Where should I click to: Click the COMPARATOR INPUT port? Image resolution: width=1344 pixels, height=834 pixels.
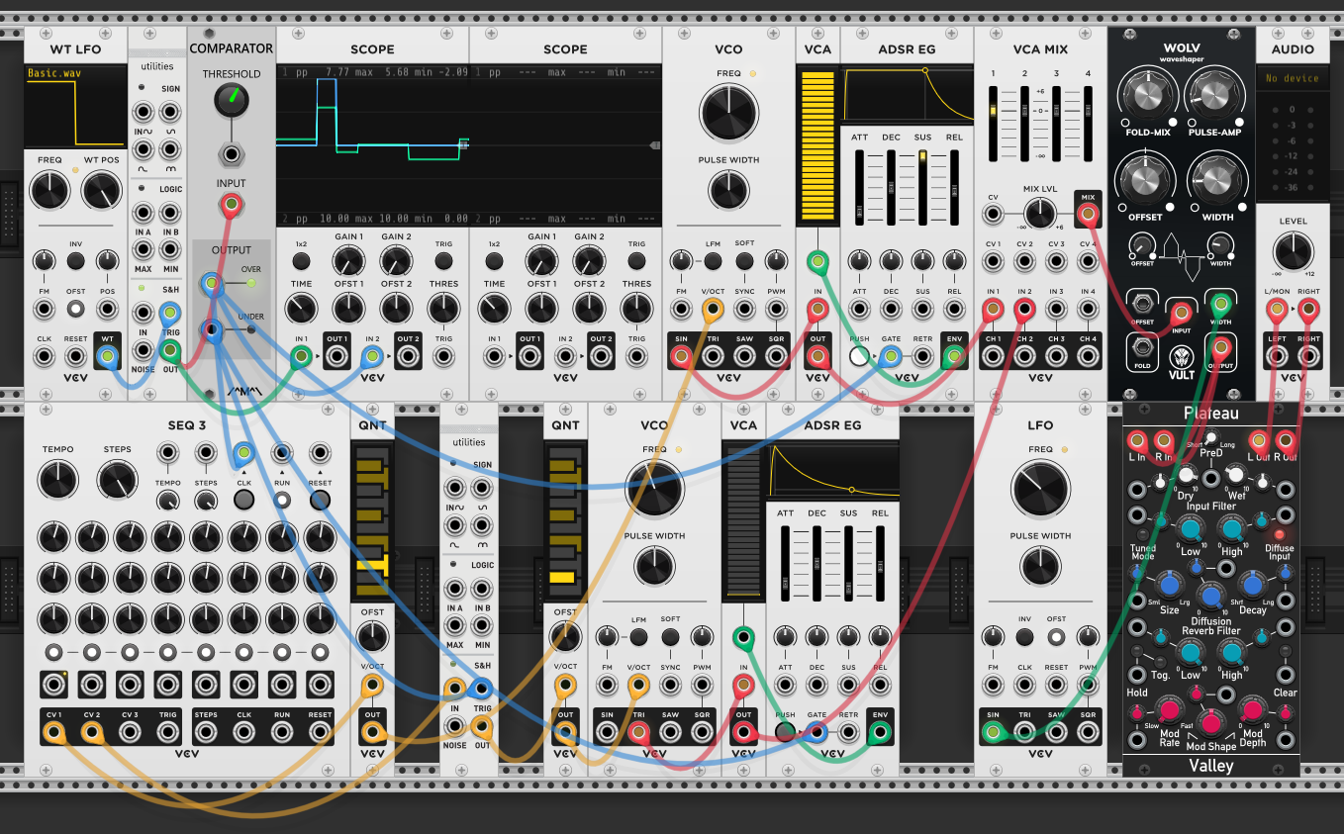coord(232,205)
